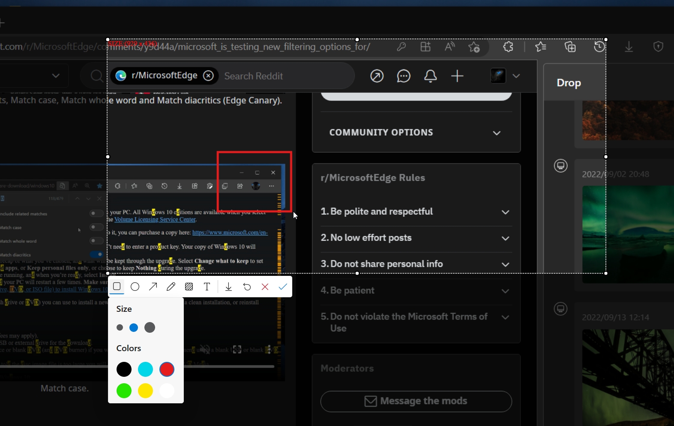
Task: Expand rule 1 Be polite and respectful
Action: coord(416,212)
